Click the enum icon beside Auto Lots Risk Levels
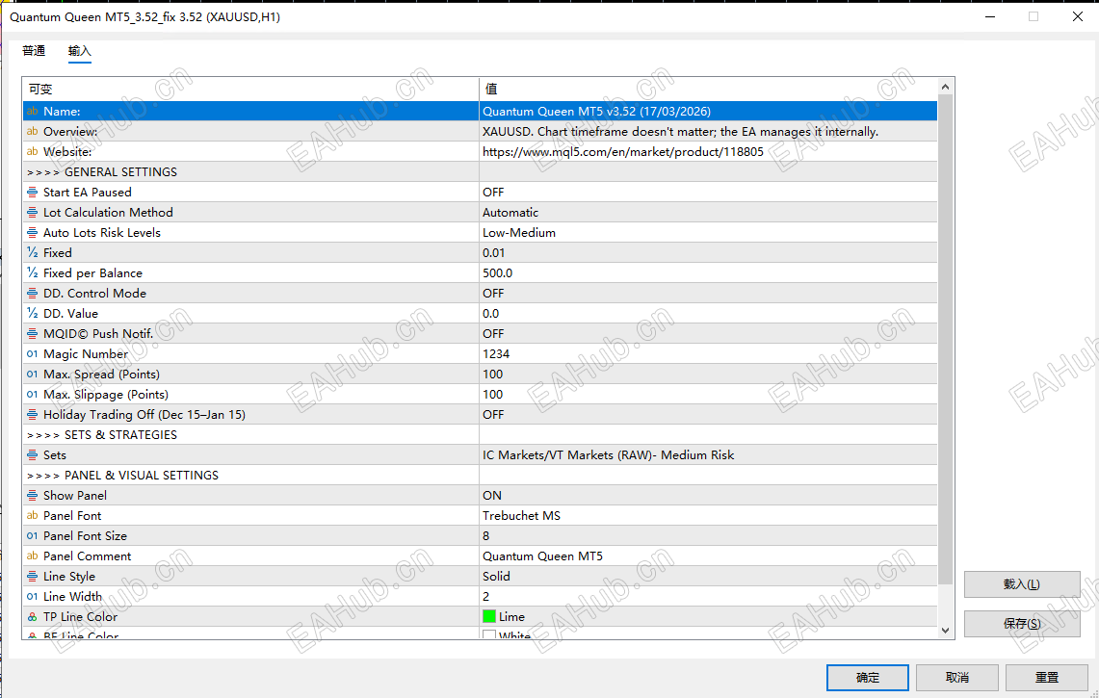 click(32, 233)
